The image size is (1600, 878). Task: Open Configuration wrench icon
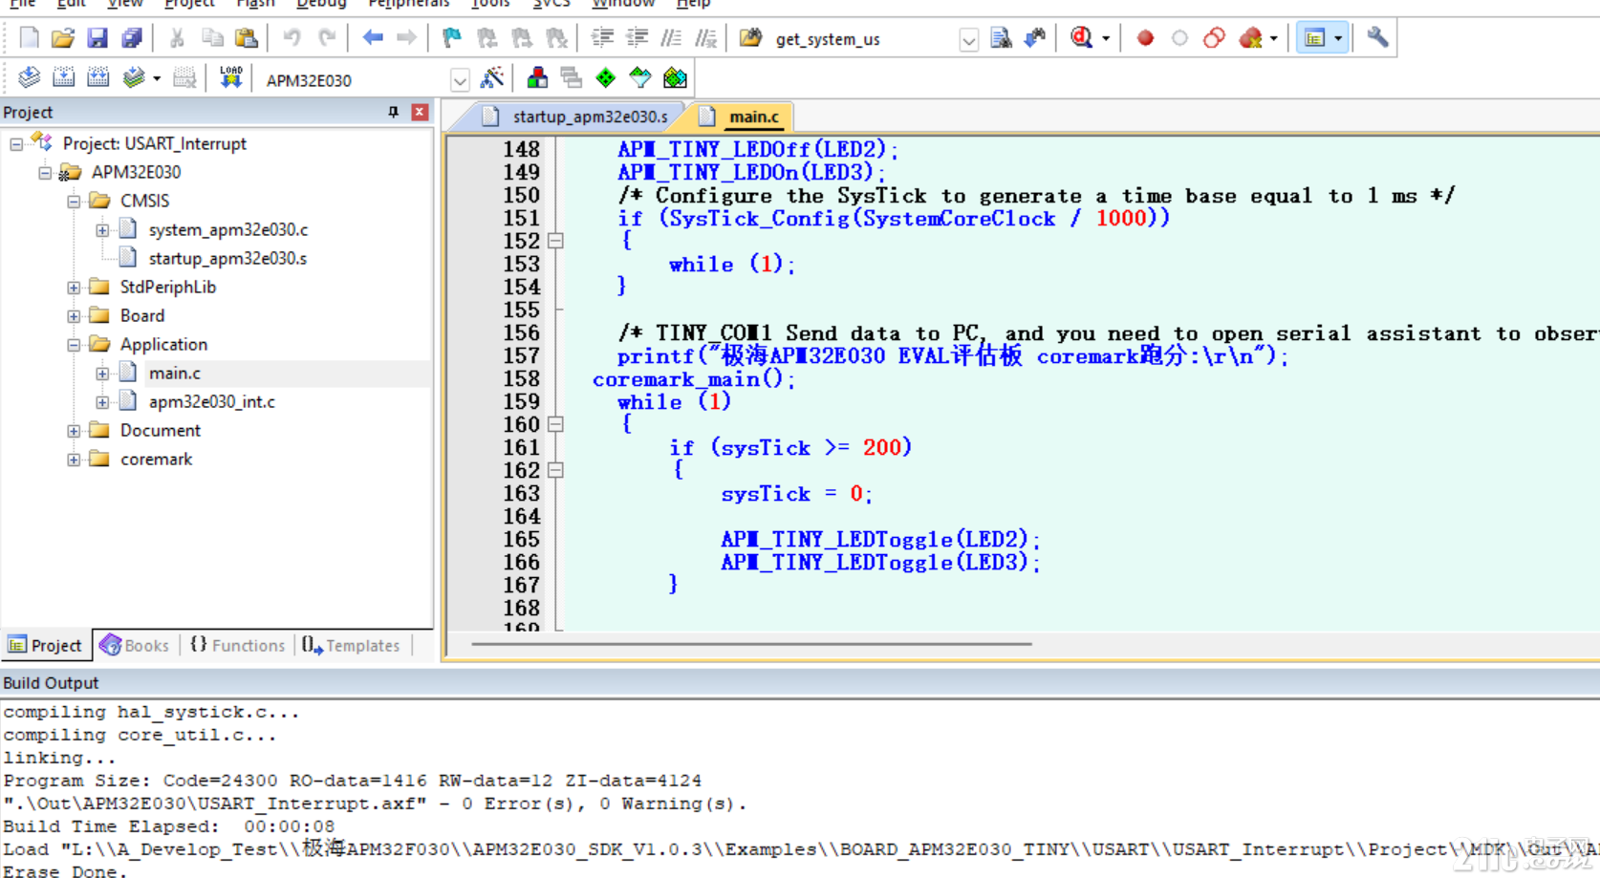pos(1377,38)
